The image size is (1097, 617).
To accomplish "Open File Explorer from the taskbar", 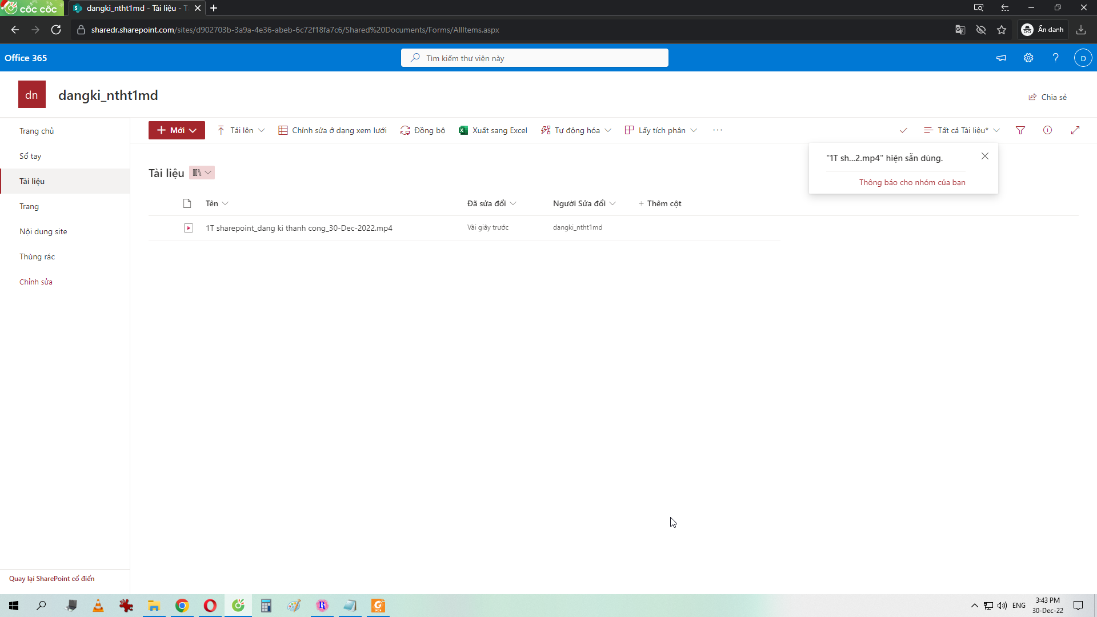I will 154,606.
